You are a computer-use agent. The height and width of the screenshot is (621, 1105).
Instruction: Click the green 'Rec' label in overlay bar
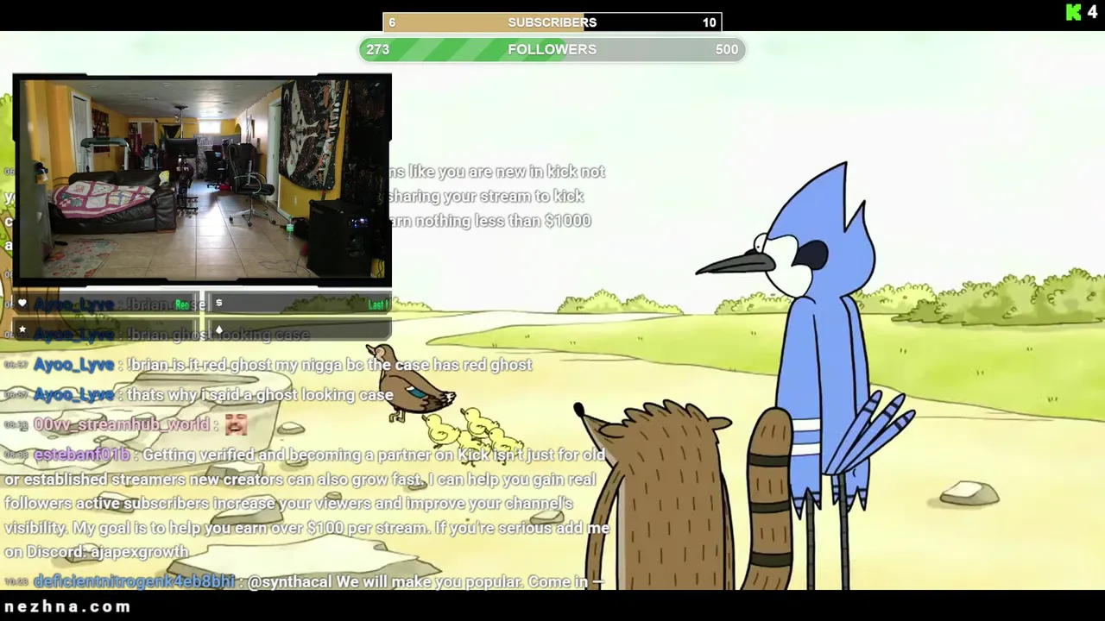pyautogui.click(x=182, y=304)
